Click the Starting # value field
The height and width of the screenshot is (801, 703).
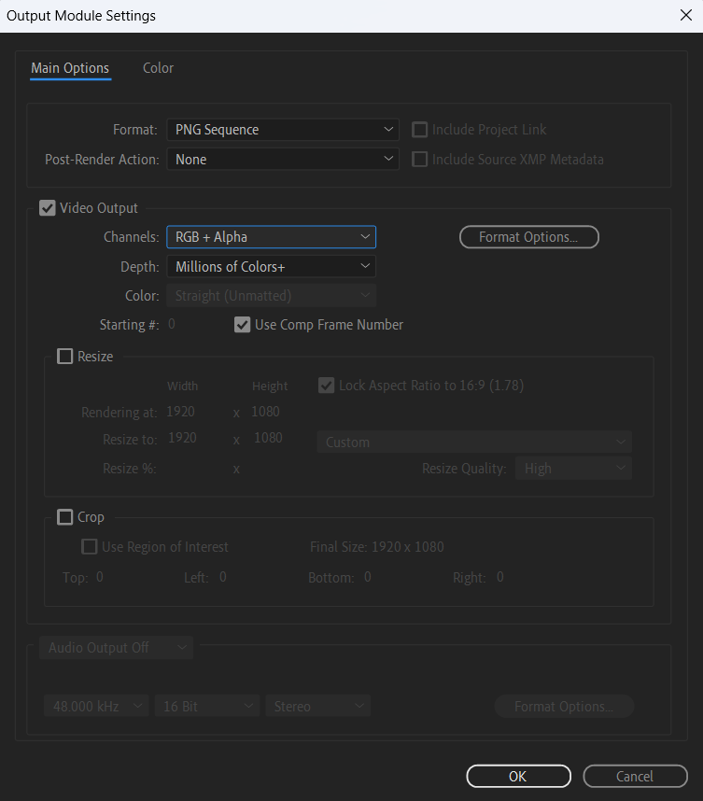172,325
